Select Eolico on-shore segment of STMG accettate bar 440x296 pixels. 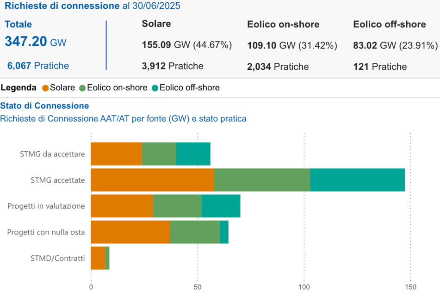(x=262, y=180)
